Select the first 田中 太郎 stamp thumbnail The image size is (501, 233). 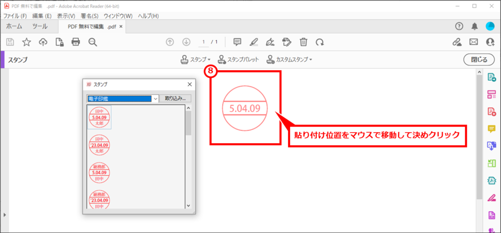coord(99,117)
